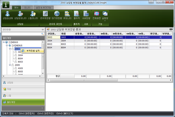Select the table row for 3004
This screenshot has width=175, height=117.
(109, 41)
